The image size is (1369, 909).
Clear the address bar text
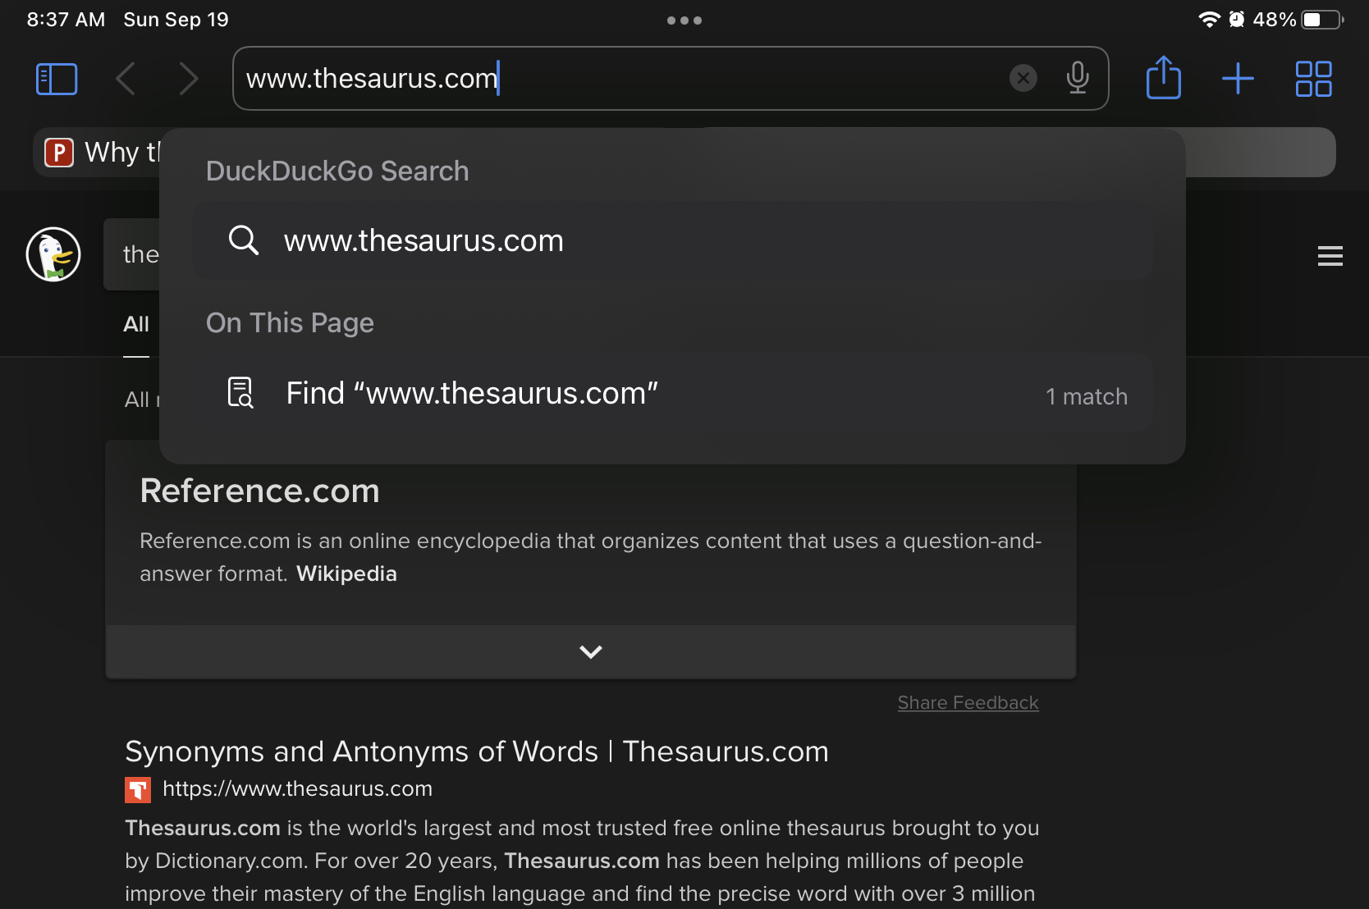point(1023,78)
